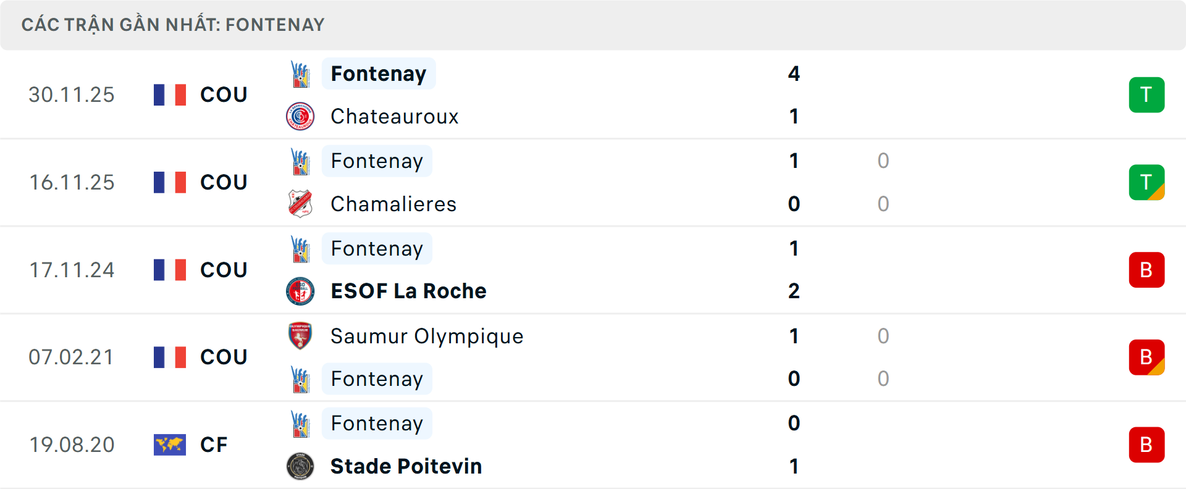Click the ESOF La Roche crest icon
This screenshot has height=489, width=1186.
pyautogui.click(x=300, y=291)
